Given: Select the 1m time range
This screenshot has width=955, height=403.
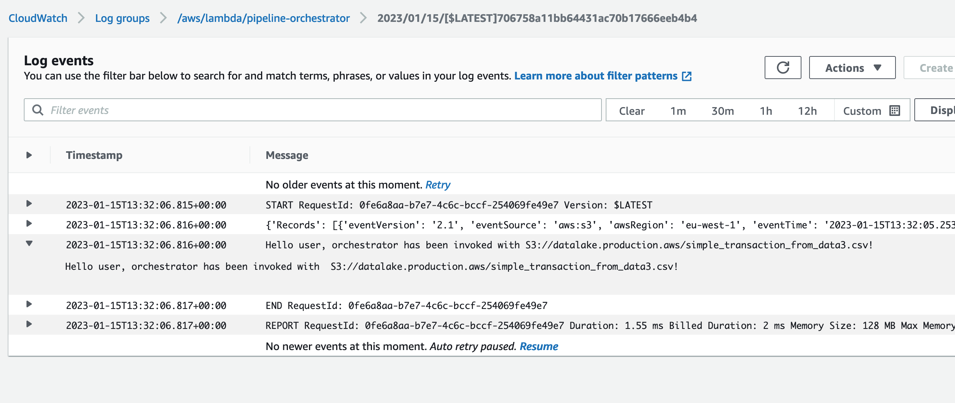Looking at the screenshot, I should click(x=678, y=111).
